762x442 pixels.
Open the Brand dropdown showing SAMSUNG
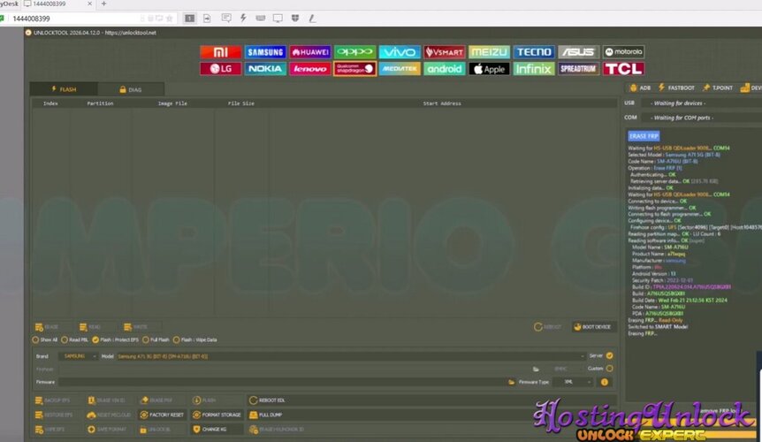pos(79,356)
